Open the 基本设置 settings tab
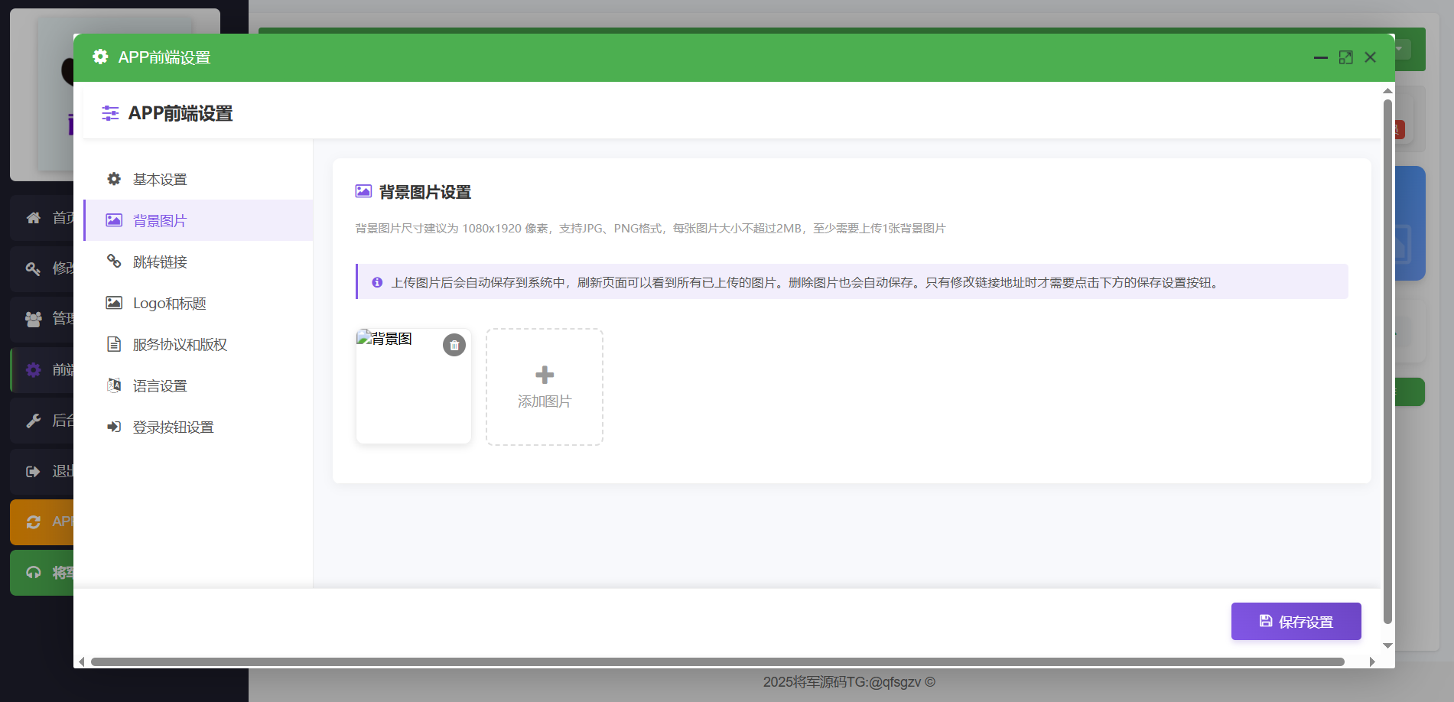The image size is (1454, 702). click(x=160, y=180)
